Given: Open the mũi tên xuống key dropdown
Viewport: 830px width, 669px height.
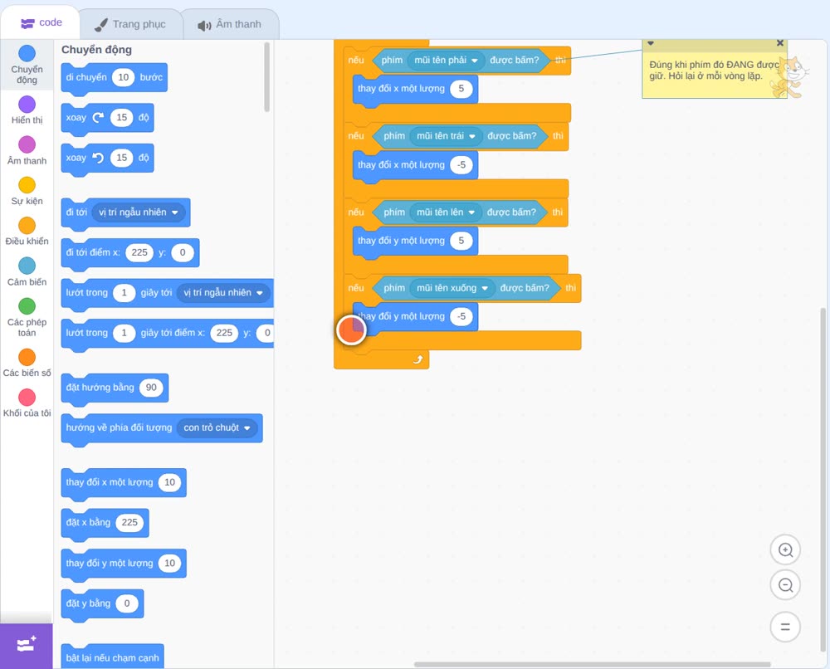Looking at the screenshot, I should coord(485,289).
